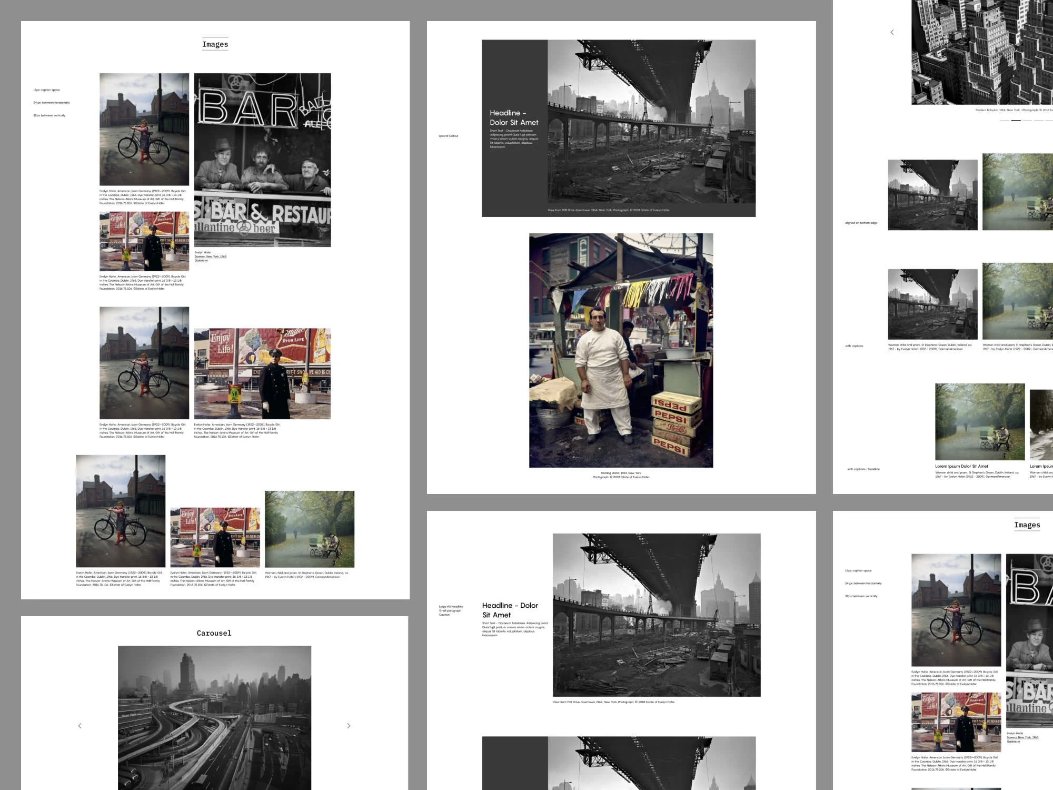Select the first carousel indicator dash
Viewport: 1053px width, 790px height.
[x=1004, y=121]
